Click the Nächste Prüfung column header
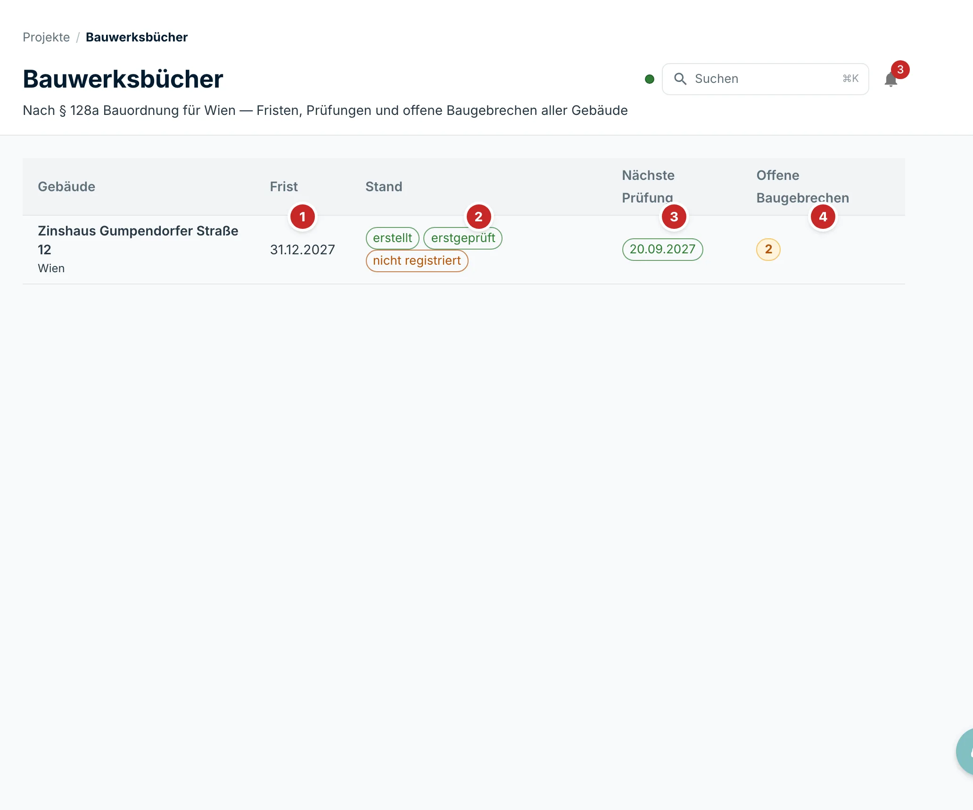 (x=648, y=186)
